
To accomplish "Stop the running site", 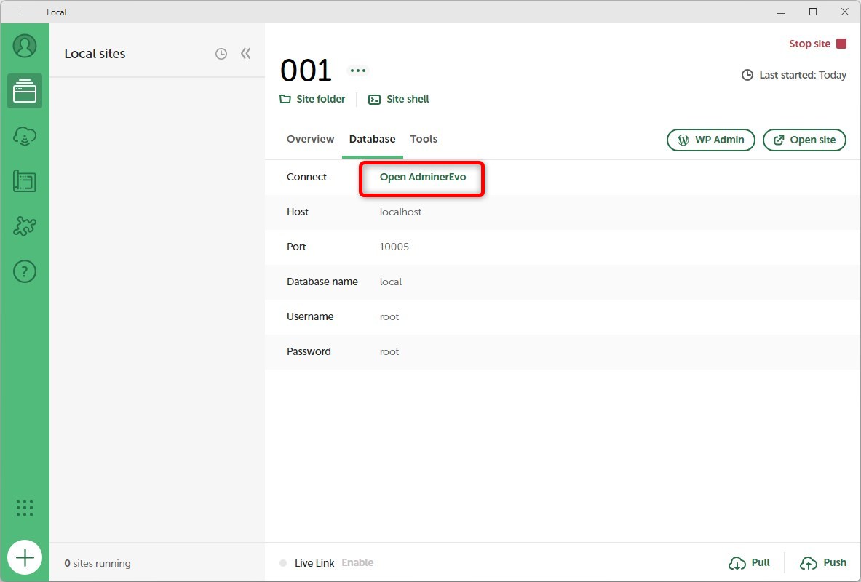I will tap(817, 44).
